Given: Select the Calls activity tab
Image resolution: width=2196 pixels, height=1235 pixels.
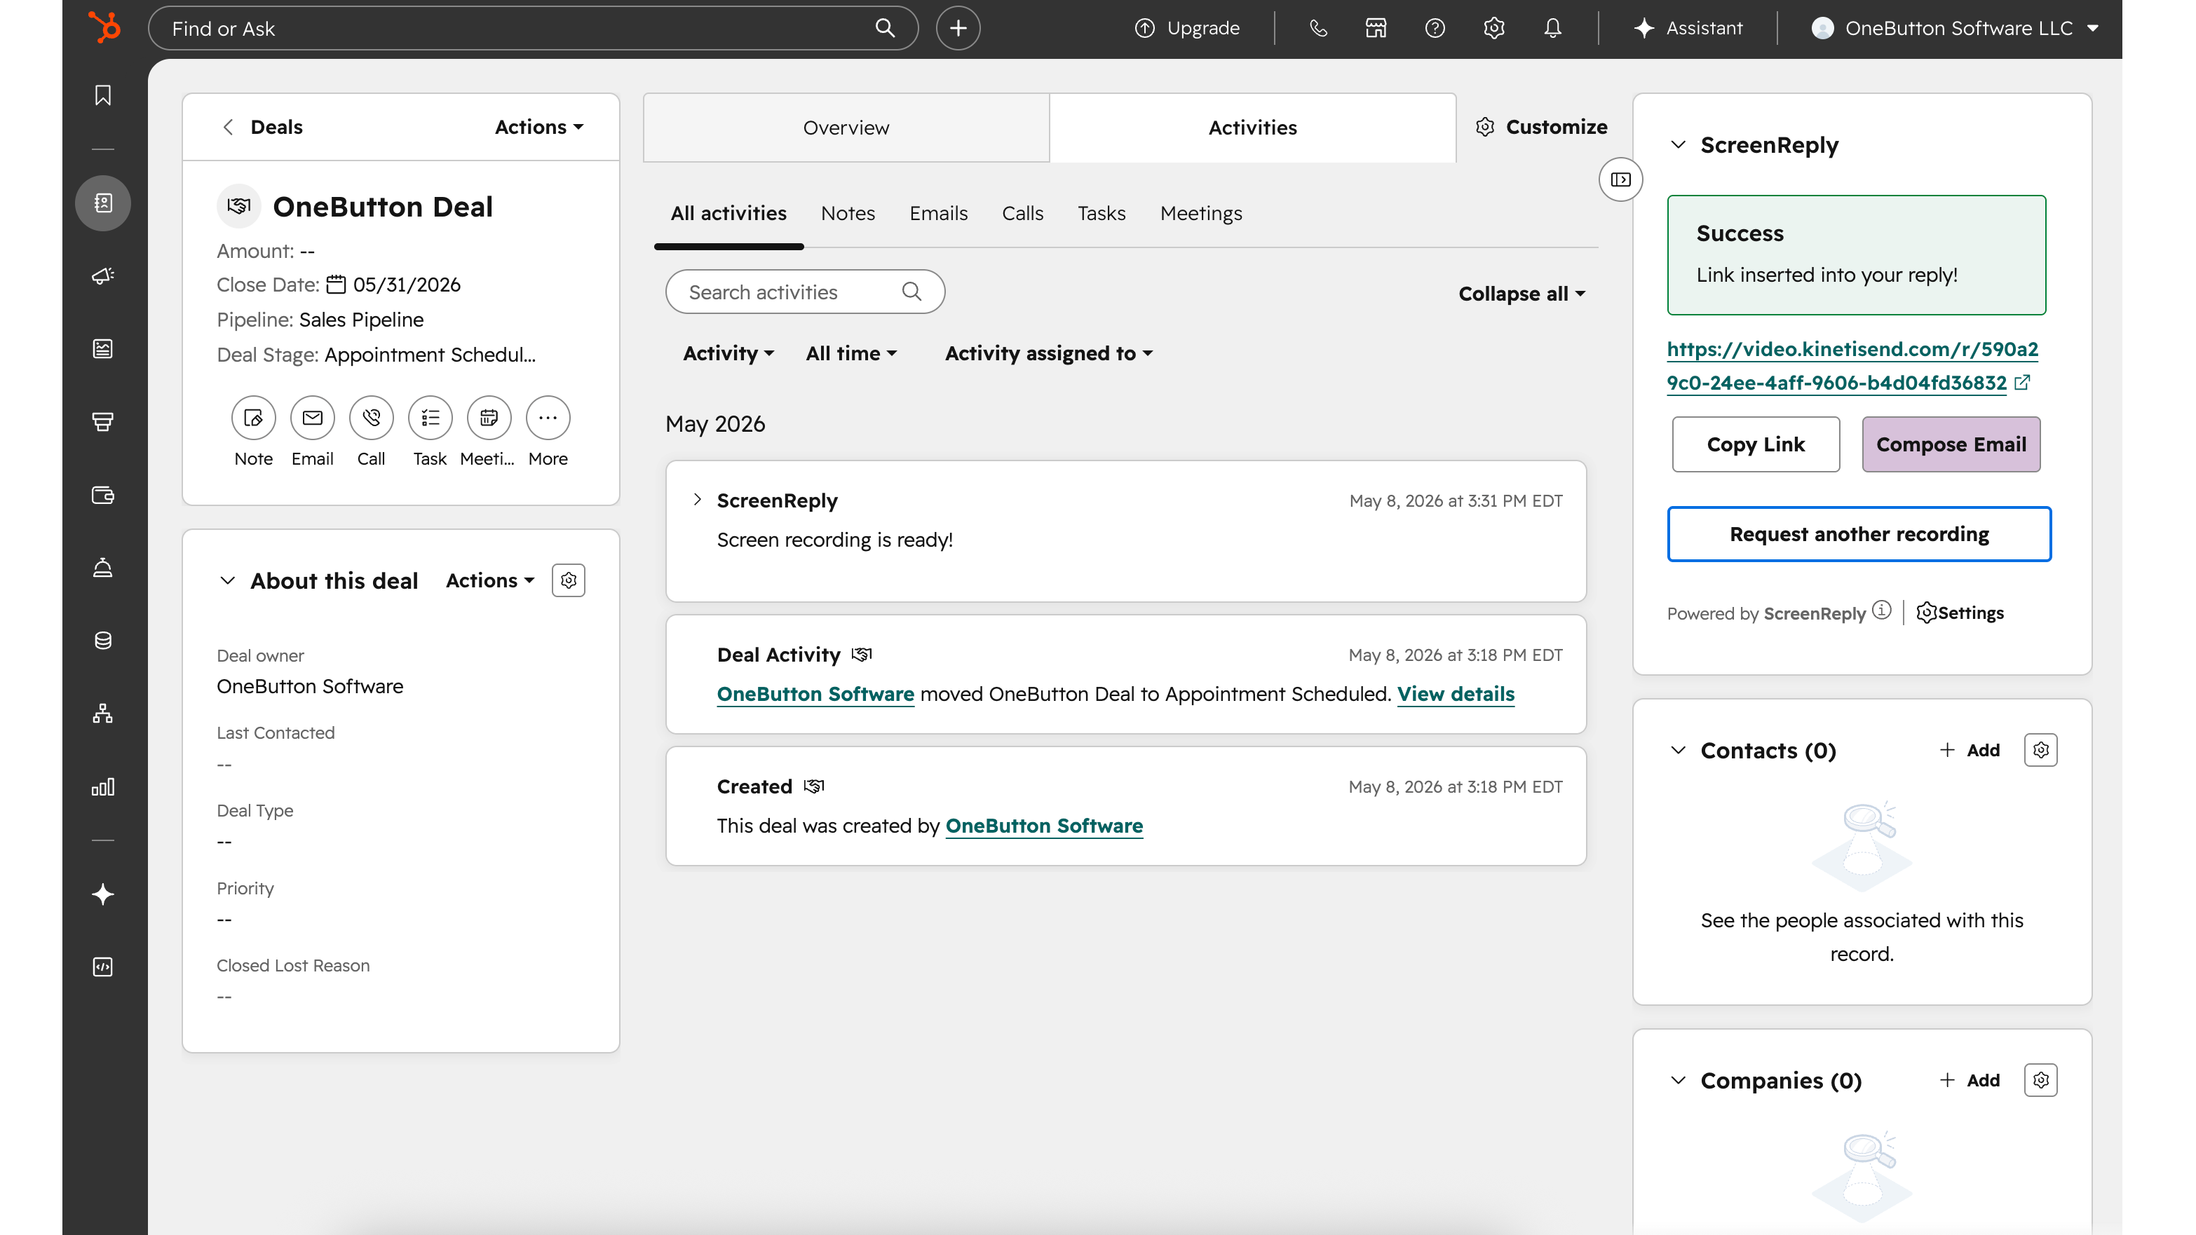Looking at the screenshot, I should click(x=1022, y=213).
